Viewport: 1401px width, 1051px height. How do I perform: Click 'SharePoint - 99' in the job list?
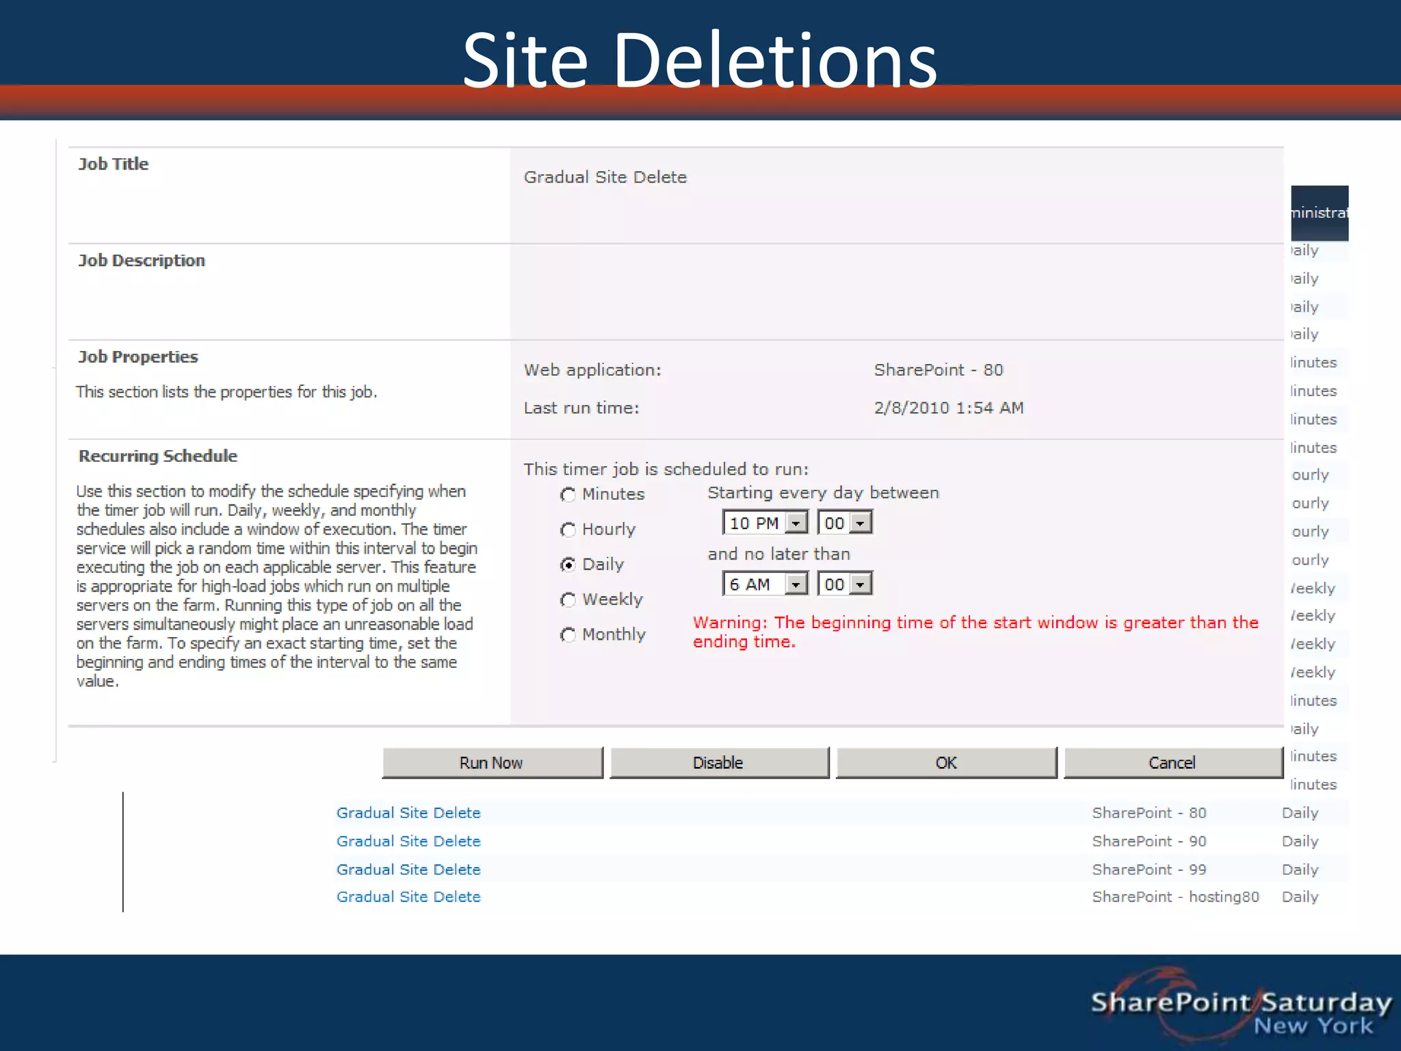pos(1149,870)
